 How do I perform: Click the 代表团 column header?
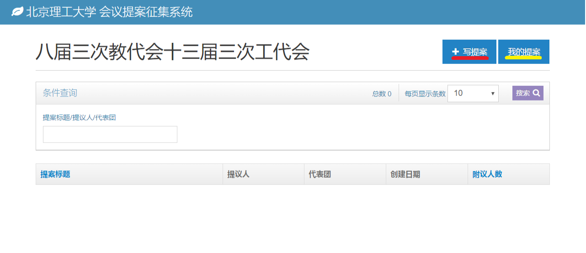tap(320, 174)
